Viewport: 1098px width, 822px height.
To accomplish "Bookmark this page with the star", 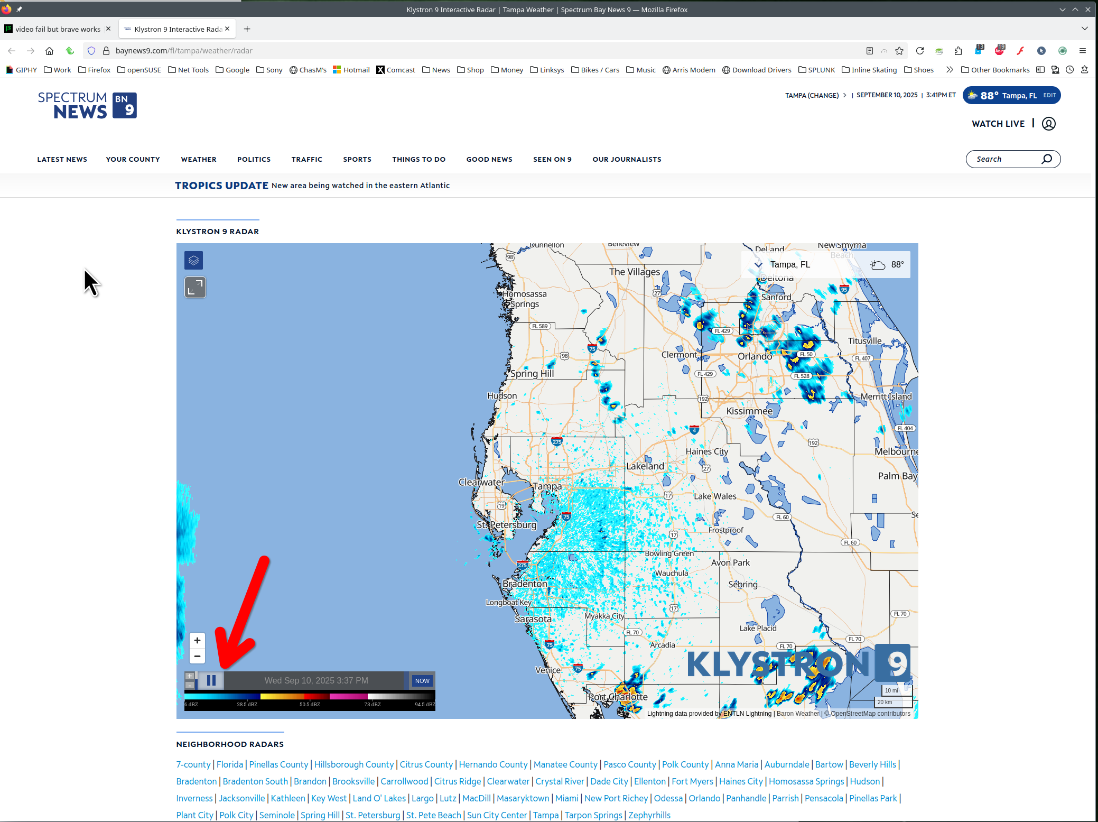I will (x=899, y=51).
